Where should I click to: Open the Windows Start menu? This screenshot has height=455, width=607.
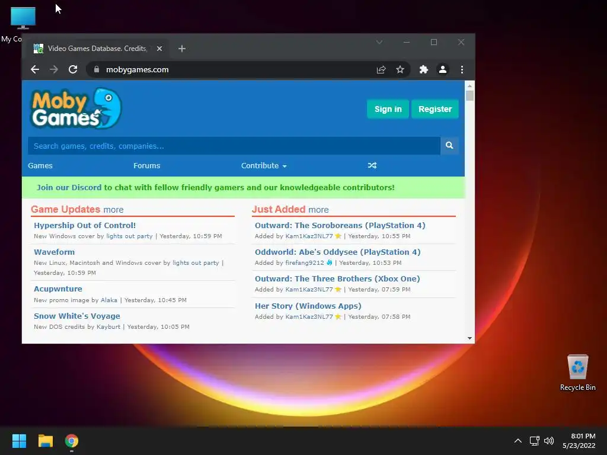click(19, 441)
